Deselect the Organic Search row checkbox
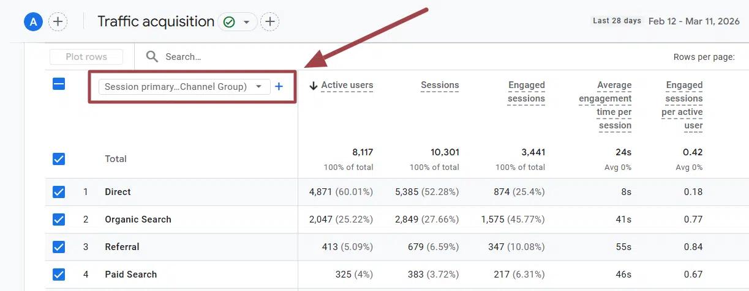 pos(59,219)
